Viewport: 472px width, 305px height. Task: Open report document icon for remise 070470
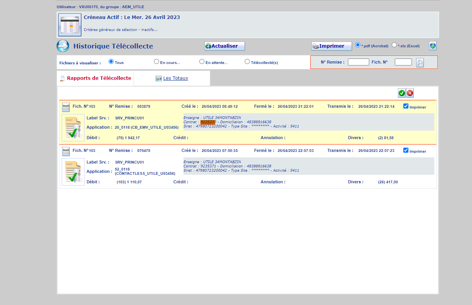point(73,172)
